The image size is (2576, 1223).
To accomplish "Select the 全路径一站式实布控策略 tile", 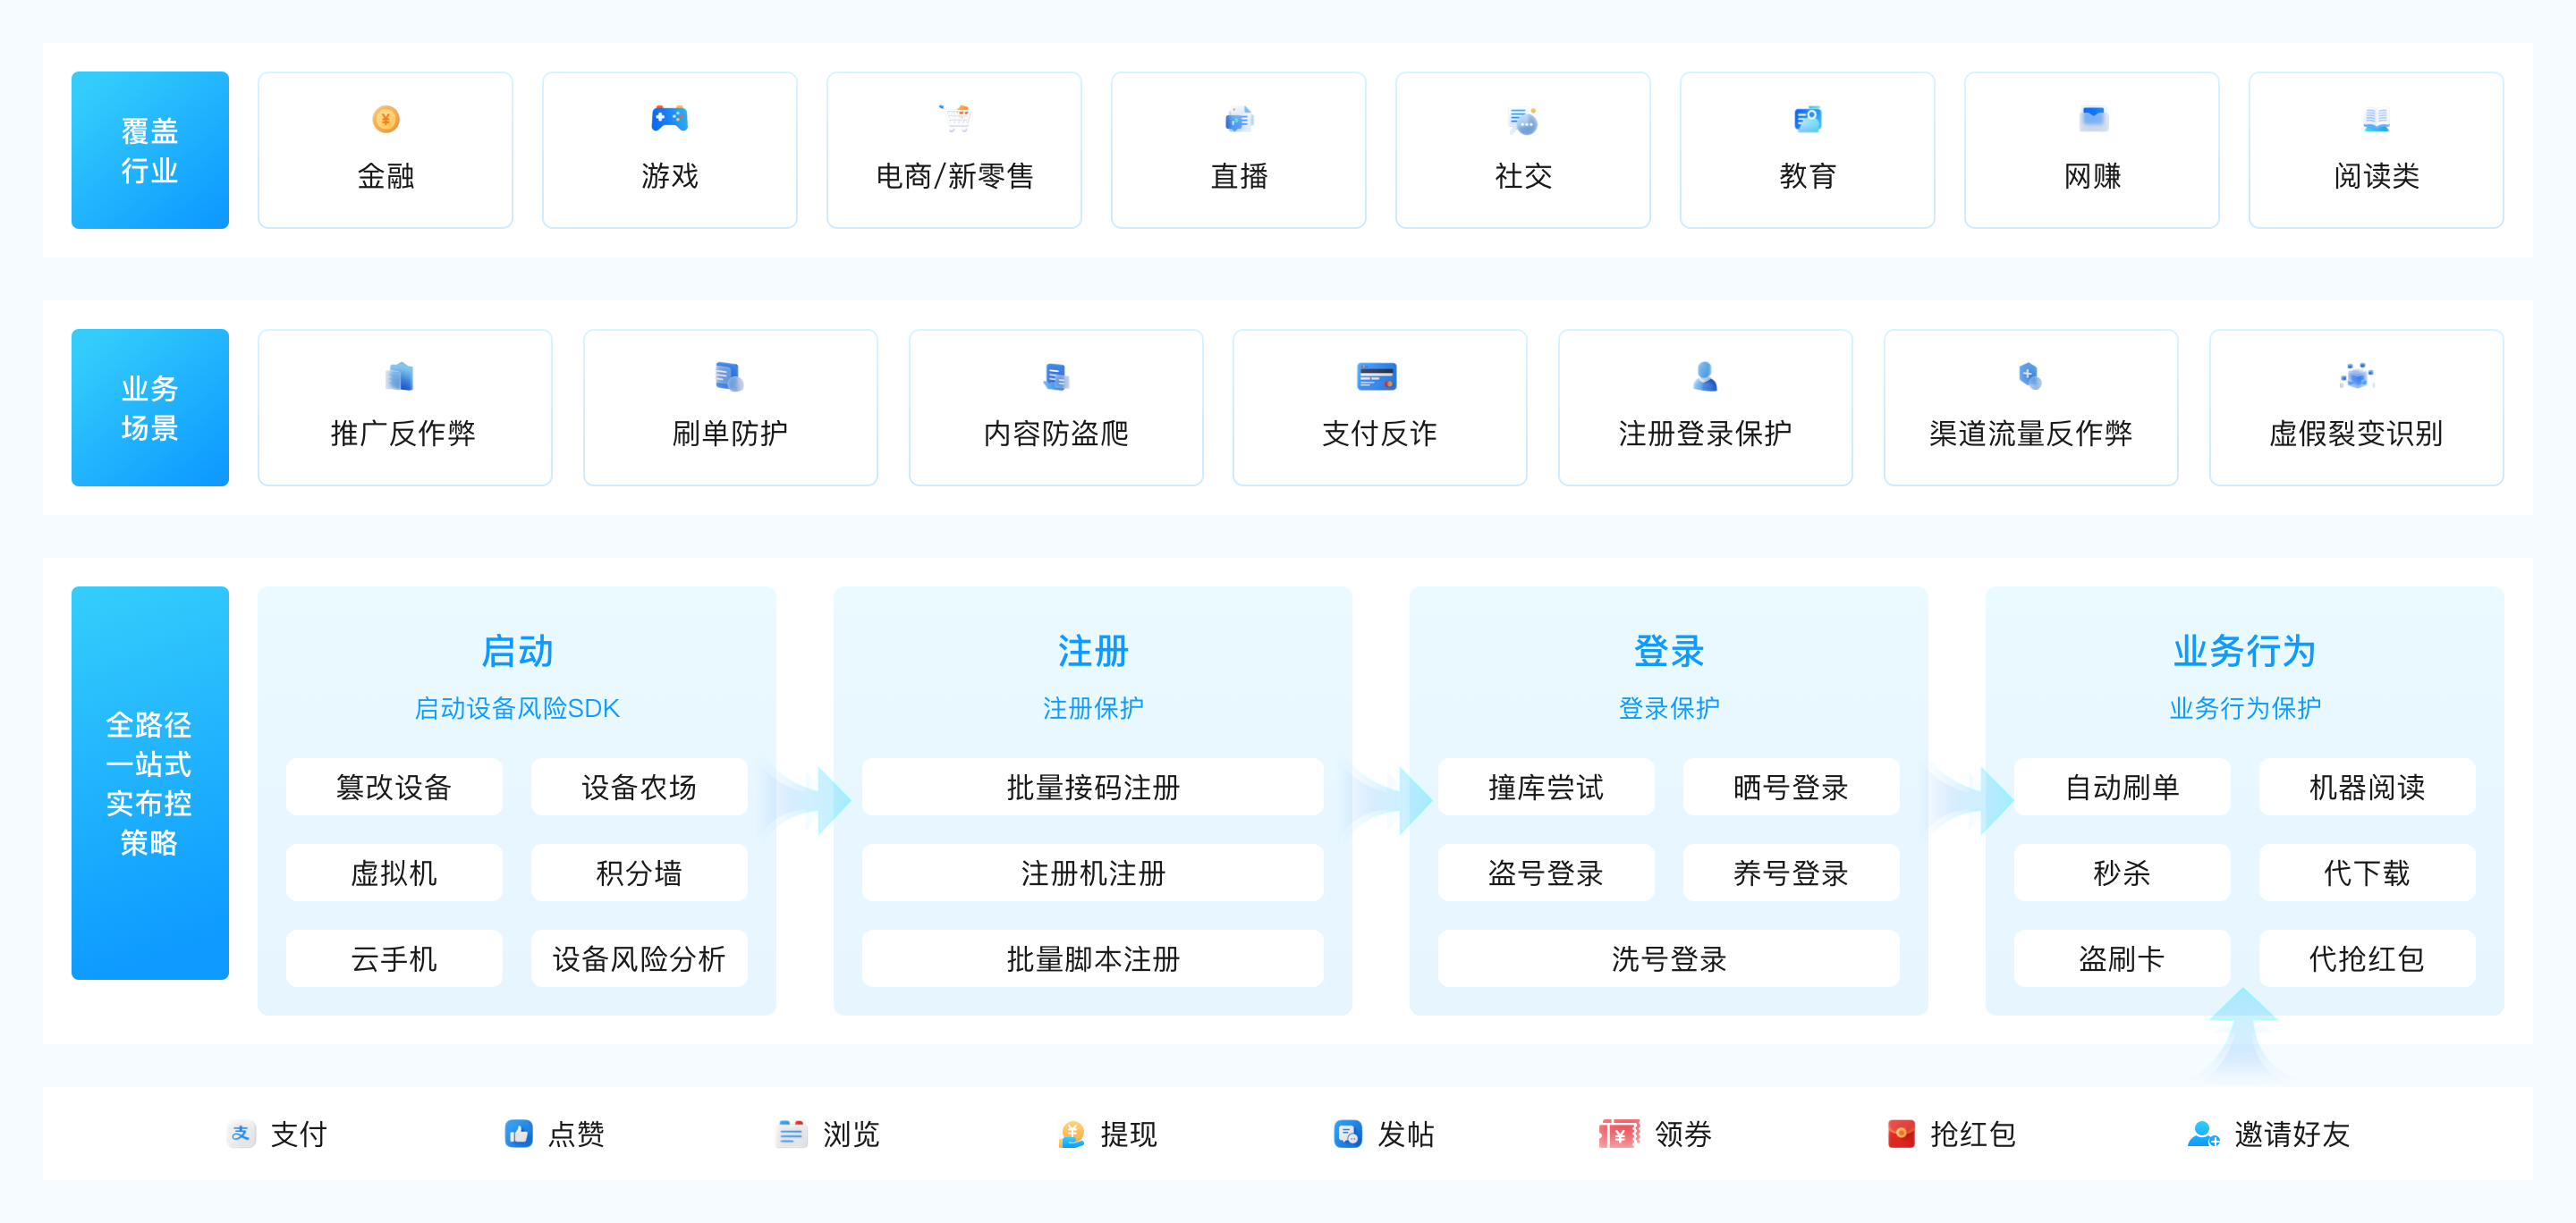I will point(150,783).
